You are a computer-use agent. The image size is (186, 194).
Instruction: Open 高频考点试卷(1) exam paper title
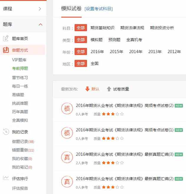(x=124, y=130)
